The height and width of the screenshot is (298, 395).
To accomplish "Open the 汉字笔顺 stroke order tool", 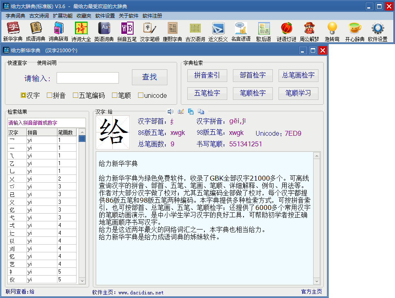I will click(x=149, y=31).
